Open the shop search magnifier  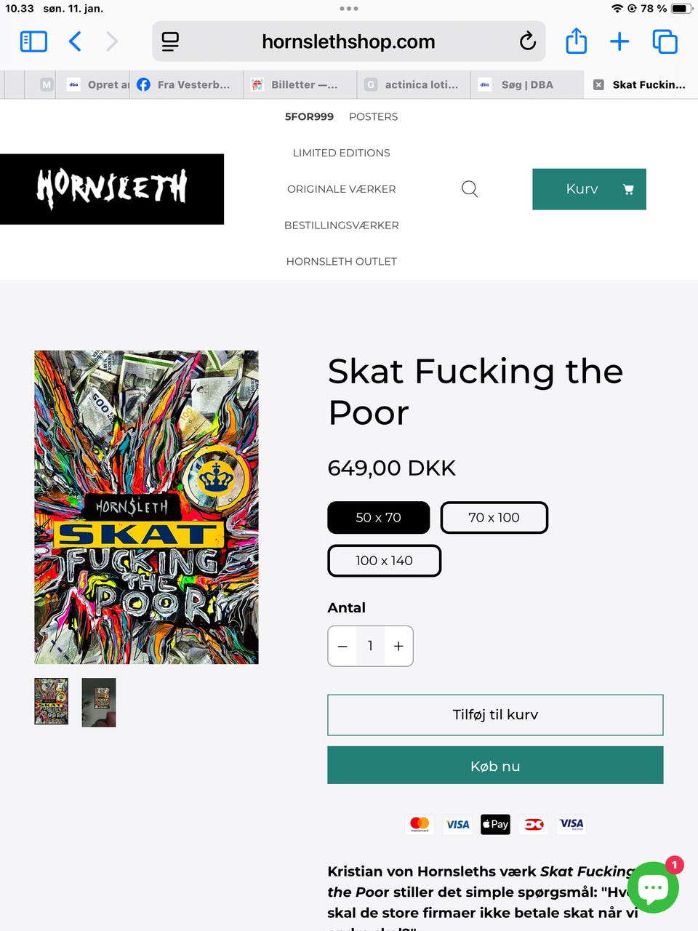470,189
